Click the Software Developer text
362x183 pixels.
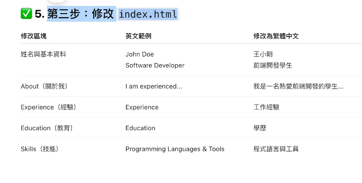(155, 65)
